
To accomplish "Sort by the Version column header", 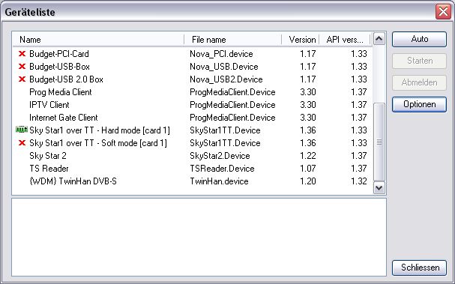I will point(301,40).
